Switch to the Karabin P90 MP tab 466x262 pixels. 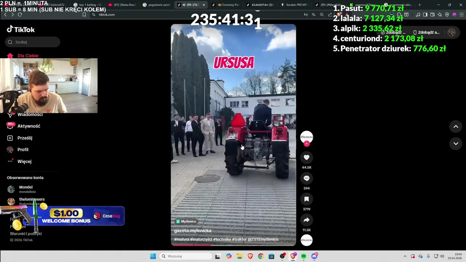(x=295, y=5)
